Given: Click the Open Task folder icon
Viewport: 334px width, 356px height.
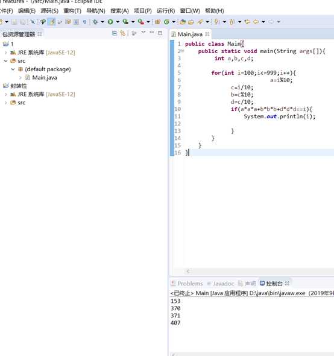Looking at the screenshot, I should click(191, 22).
